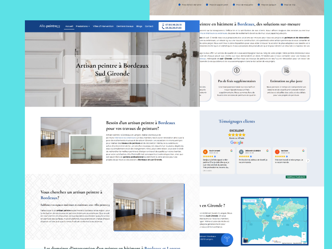Click the intérieure ou extérieure link in paragraph
332x249 pixels.
(x=125, y=138)
